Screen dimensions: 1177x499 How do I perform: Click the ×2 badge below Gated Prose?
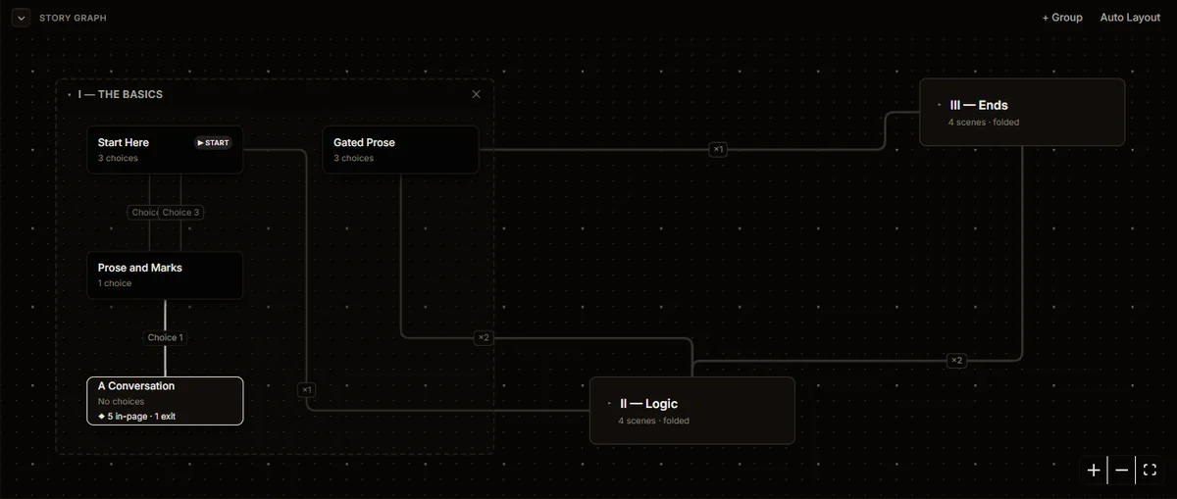[x=483, y=337]
